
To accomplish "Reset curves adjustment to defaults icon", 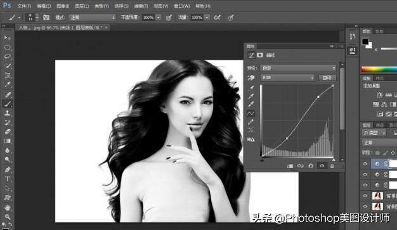I will 311,166.
